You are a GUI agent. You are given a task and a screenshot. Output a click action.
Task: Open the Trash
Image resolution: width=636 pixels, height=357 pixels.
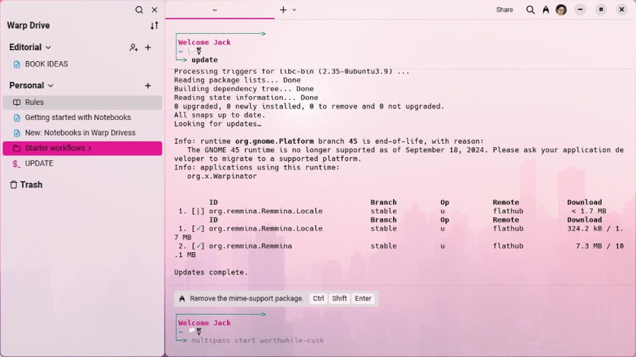click(26, 185)
